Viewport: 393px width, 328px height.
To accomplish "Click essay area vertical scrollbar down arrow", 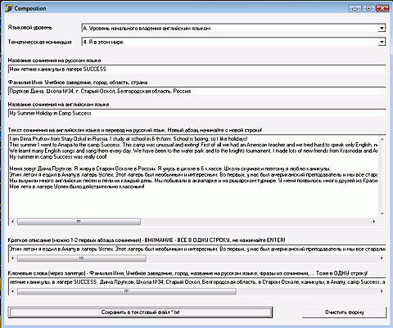I will click(382, 213).
